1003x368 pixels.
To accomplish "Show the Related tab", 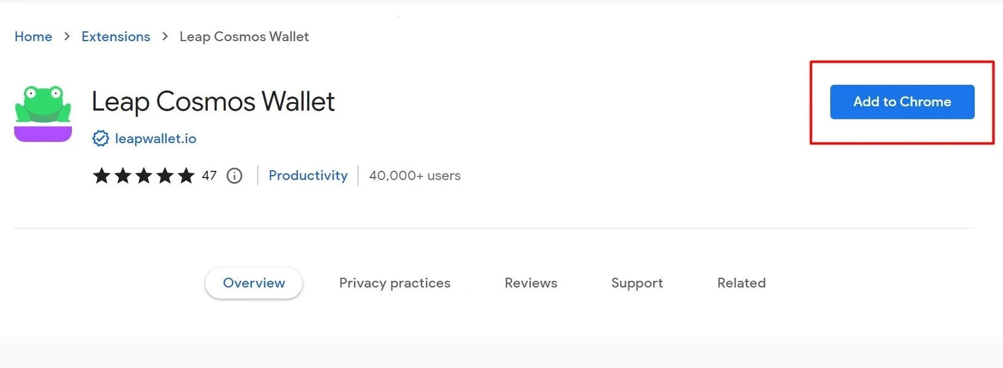I will [741, 283].
